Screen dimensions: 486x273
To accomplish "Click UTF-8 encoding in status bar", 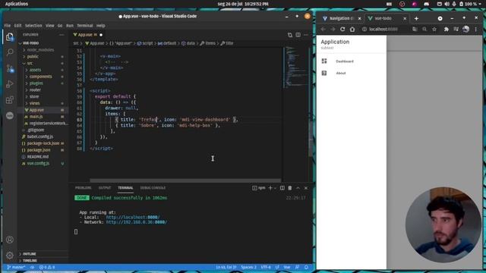I will point(266,267).
